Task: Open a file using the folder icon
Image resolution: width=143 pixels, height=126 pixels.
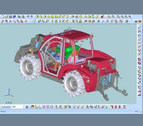Action: pos(7,17)
